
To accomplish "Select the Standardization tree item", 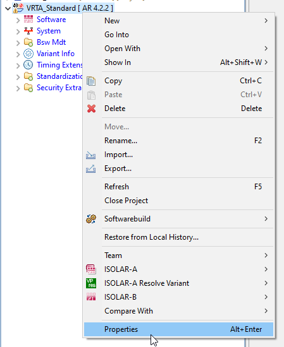I will [x=59, y=76].
